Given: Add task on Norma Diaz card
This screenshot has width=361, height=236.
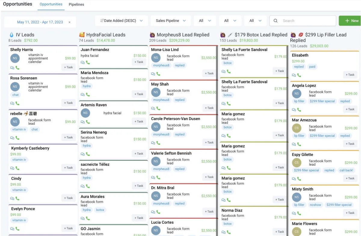Looking at the screenshot, I should 279,232.
